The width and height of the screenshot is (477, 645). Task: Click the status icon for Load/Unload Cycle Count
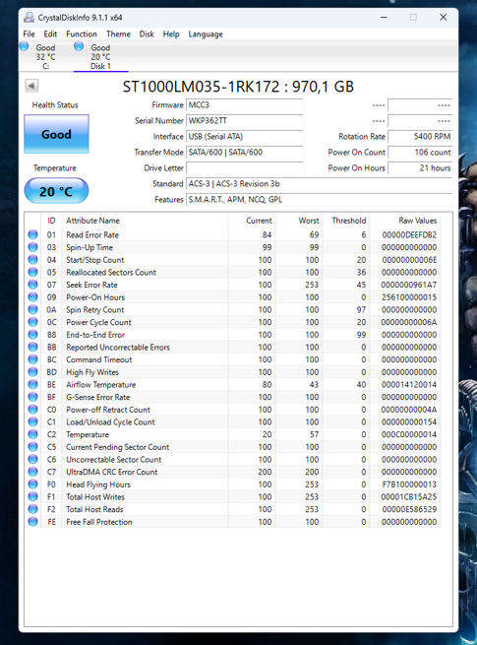[32, 421]
